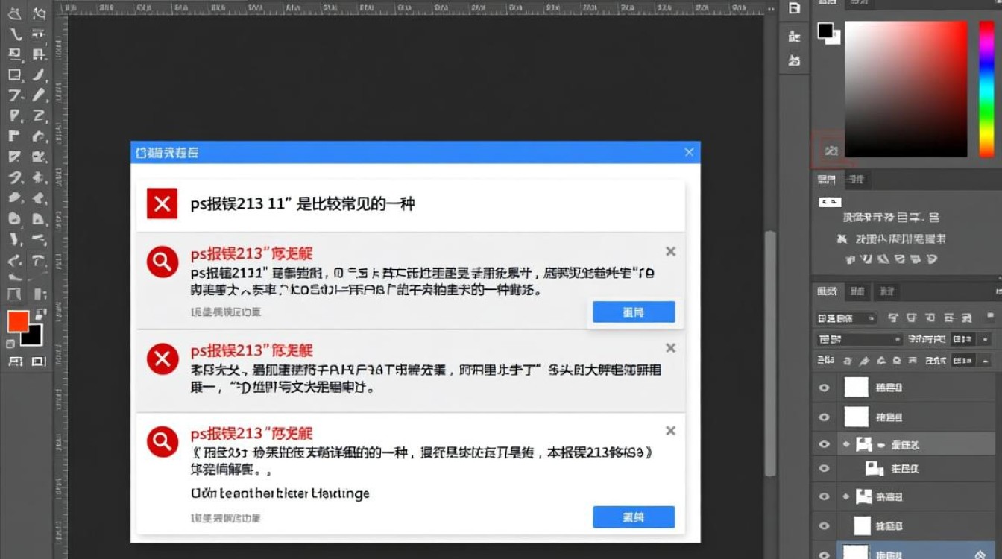Image resolution: width=1002 pixels, height=559 pixels.
Task: Swap foreground and background colors in tools panel
Action: point(41,314)
